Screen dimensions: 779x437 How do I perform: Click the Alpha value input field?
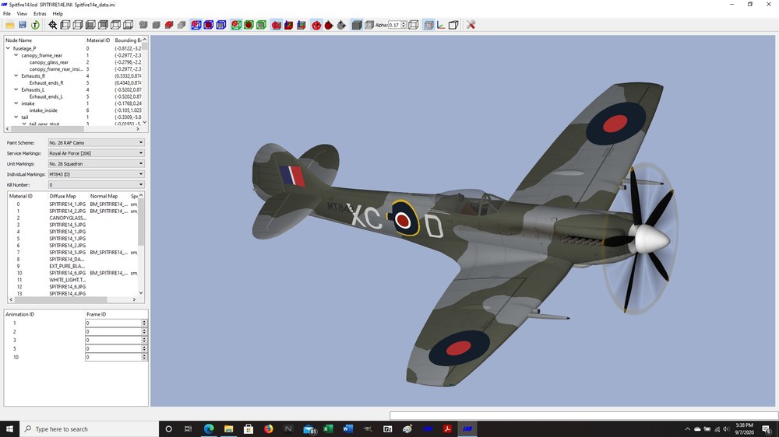point(394,25)
